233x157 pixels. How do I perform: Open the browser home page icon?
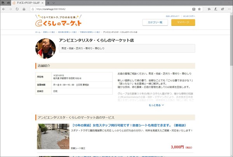click(24, 9)
